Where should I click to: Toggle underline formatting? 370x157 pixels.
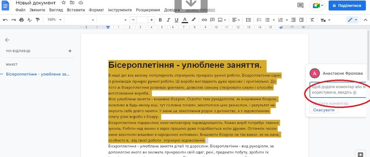[176, 20]
